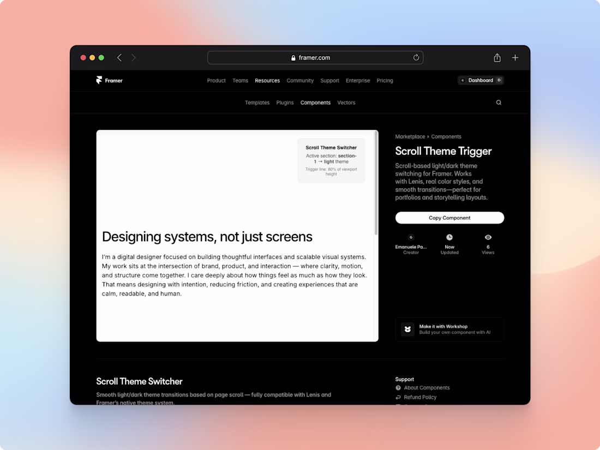Open the Resources nav menu
This screenshot has height=450, width=600.
tap(267, 80)
